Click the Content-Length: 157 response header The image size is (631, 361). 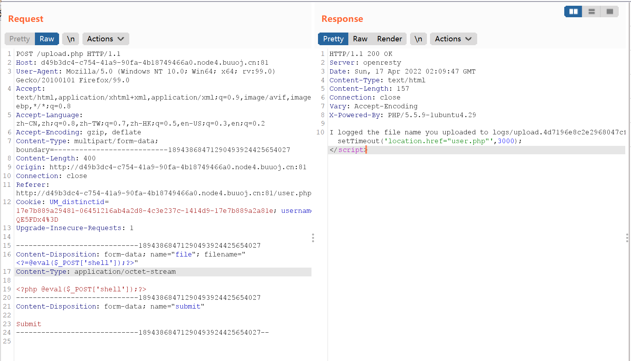(x=369, y=89)
